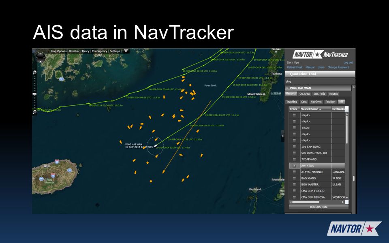Open the Map Options menu
This screenshot has height=243, width=389.
click(x=59, y=51)
